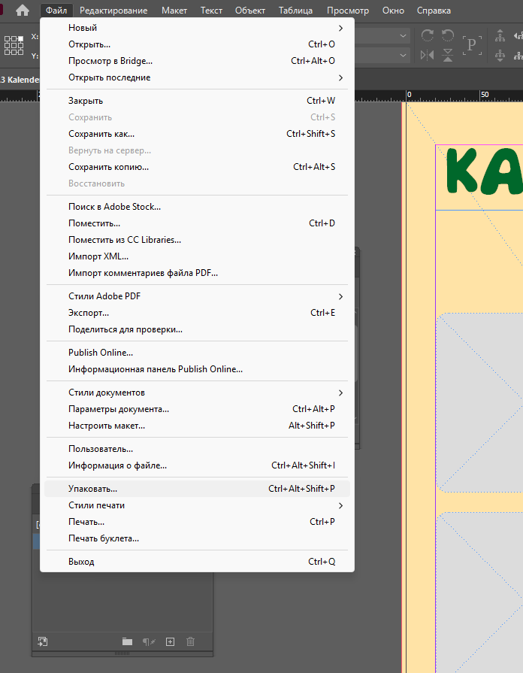The image size is (523, 673).
Task: Click the load from CC library icon in panel
Action: pos(43,641)
